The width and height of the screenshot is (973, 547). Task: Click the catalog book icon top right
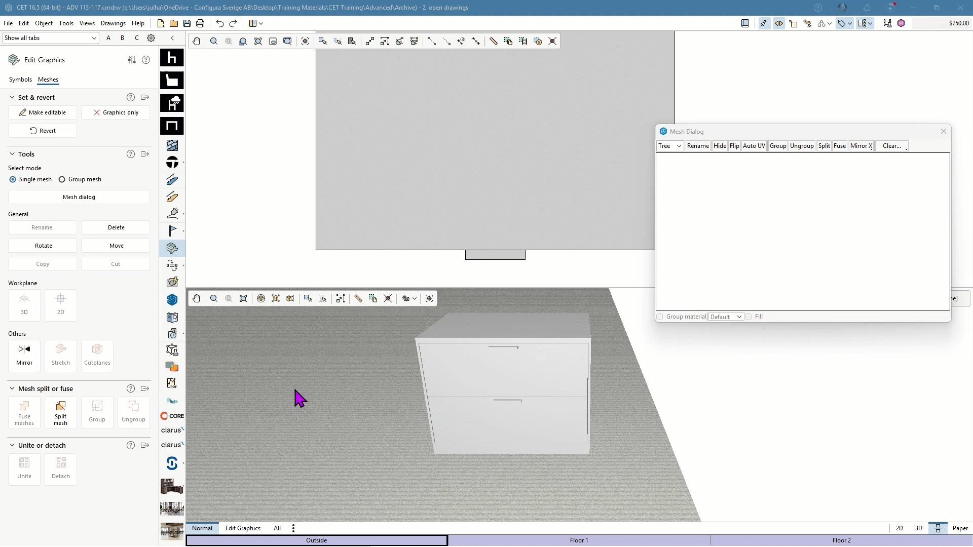(x=745, y=23)
